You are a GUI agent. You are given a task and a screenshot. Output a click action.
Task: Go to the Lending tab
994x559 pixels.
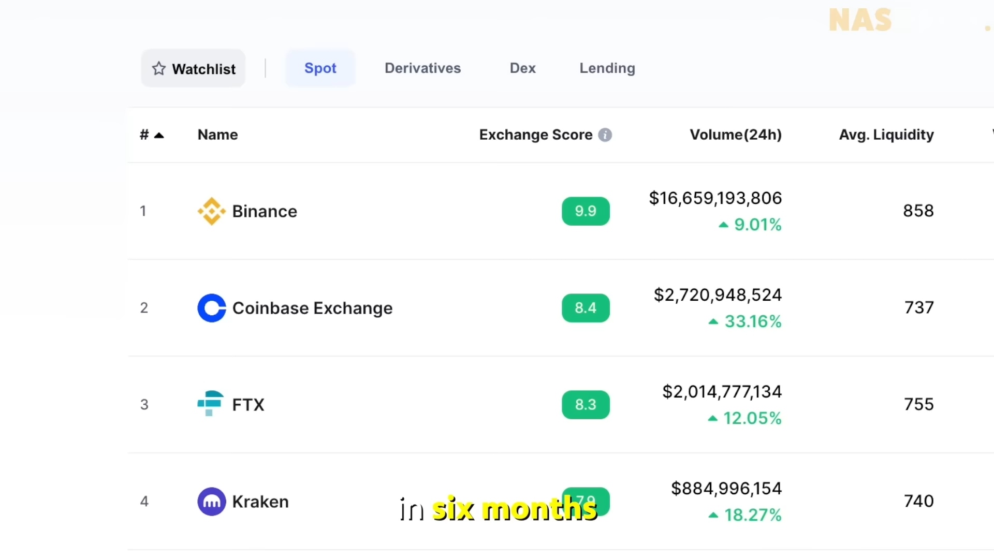tap(607, 68)
